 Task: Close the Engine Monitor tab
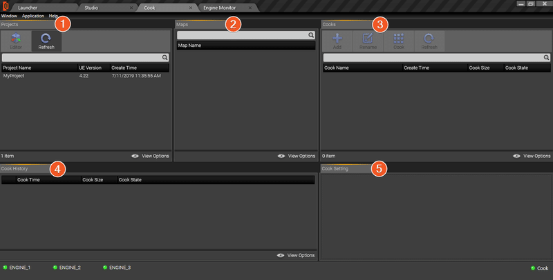coord(250,8)
